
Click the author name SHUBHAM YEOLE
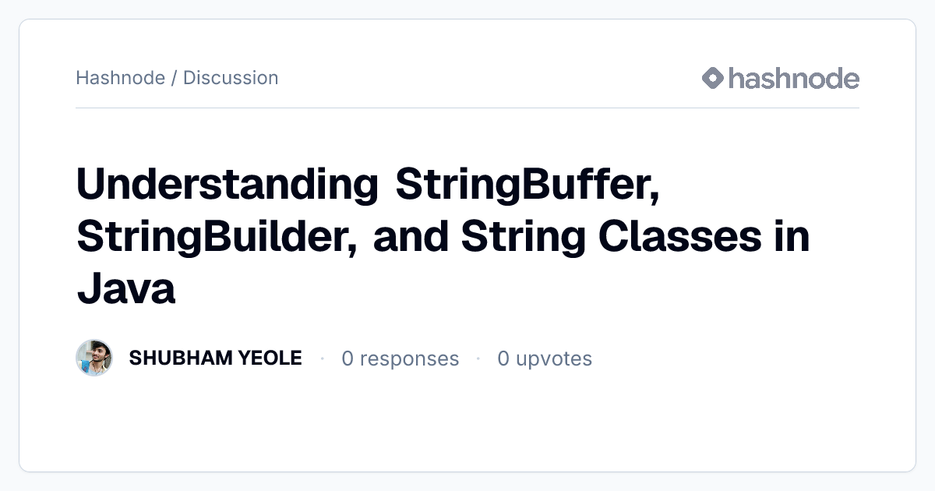215,358
